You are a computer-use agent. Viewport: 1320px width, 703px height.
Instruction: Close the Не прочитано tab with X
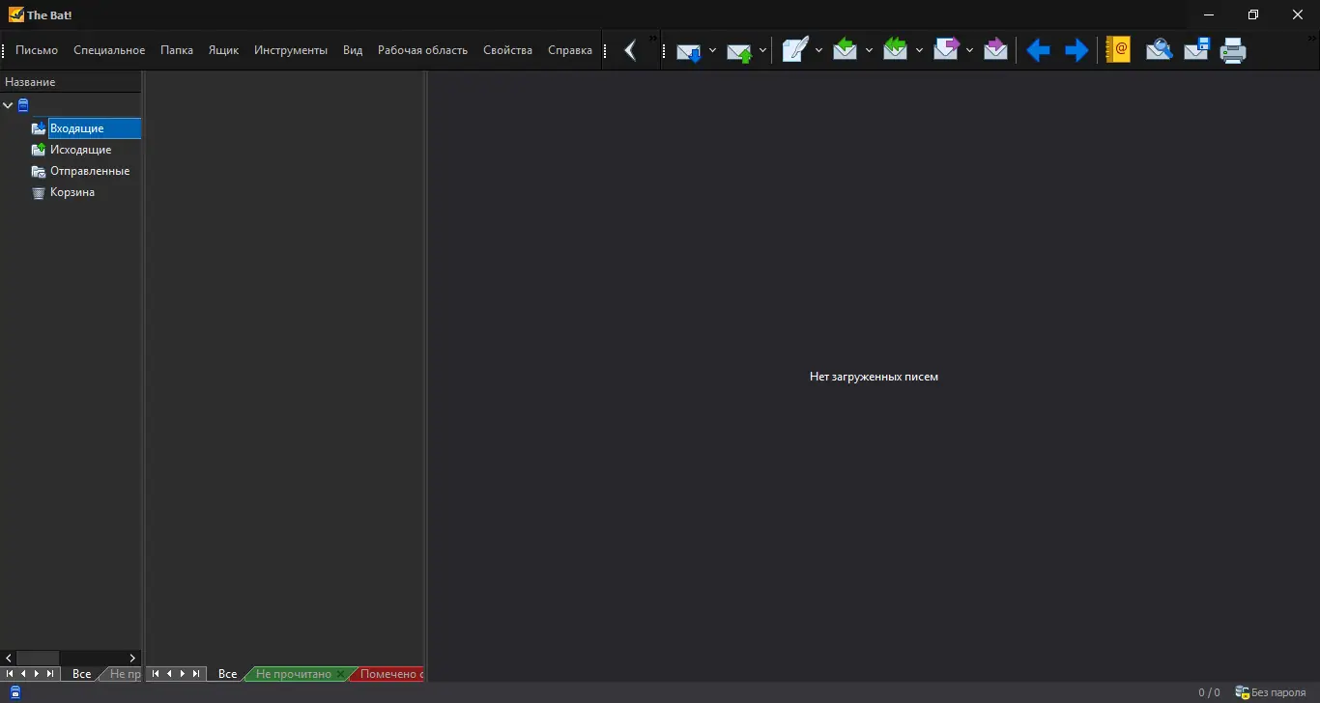pos(340,674)
